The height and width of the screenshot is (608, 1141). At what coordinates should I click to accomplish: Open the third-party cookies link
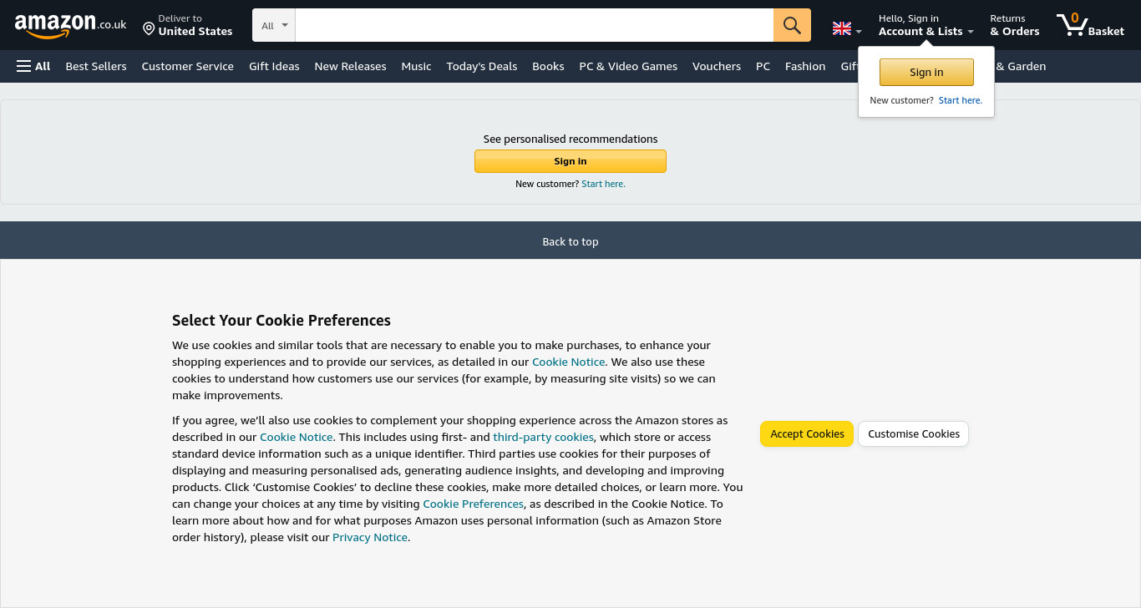544,437
